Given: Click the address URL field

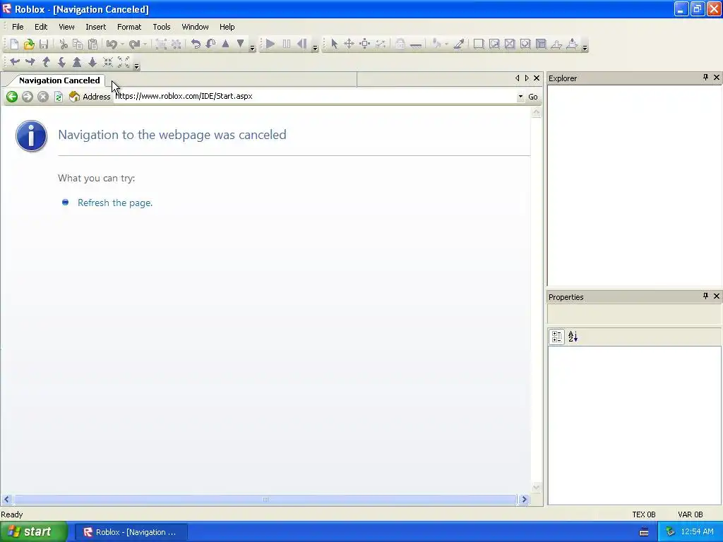Looking at the screenshot, I should [314, 96].
